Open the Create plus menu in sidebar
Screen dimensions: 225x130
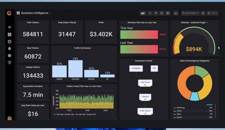(x=9, y=27)
